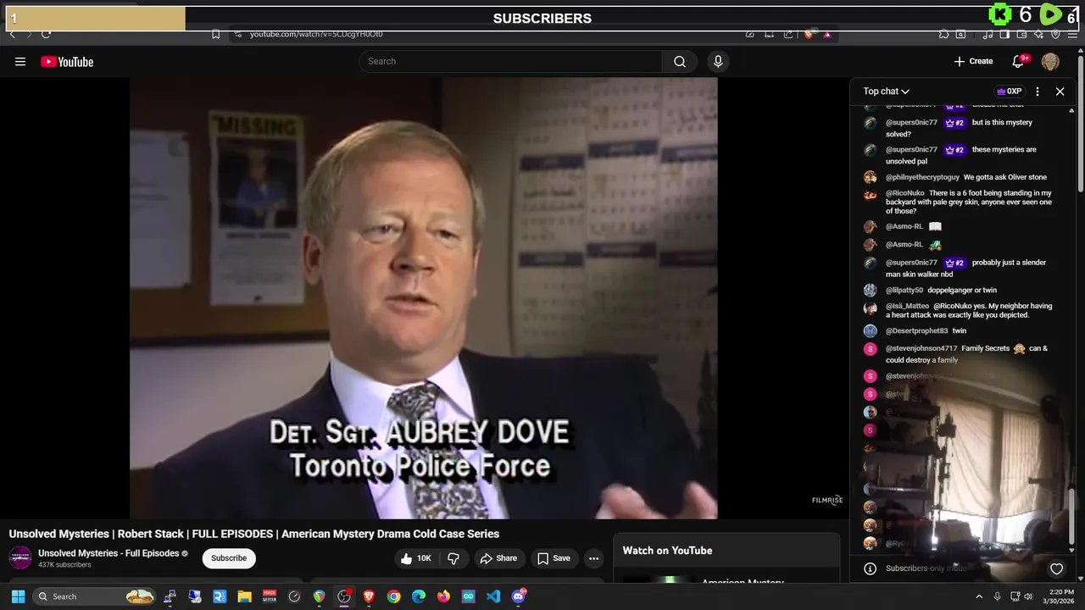Open Brave wallet icon in toolbar
Viewport: 1085px width, 610px height.
click(1021, 34)
